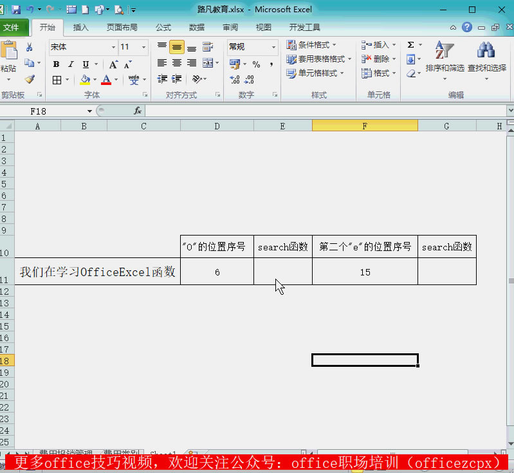This screenshot has width=514, height=473.
Task: Click the AutoSum sigma icon
Action: click(x=410, y=45)
